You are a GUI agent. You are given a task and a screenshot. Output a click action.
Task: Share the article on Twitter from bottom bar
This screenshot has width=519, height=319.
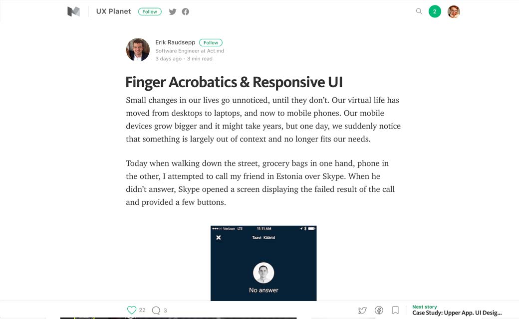[x=362, y=310]
